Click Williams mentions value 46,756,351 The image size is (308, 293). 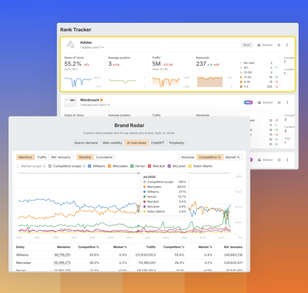point(62,255)
